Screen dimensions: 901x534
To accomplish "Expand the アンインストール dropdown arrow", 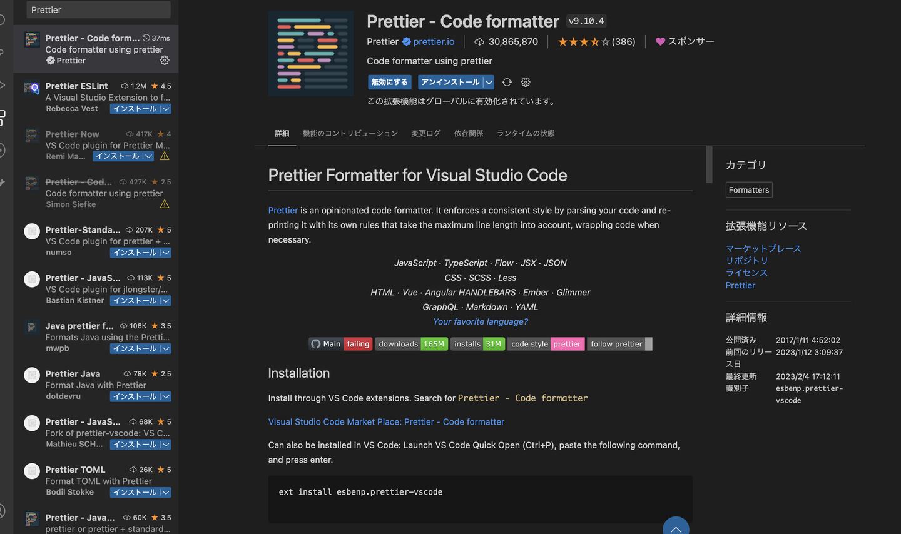I will coord(489,82).
